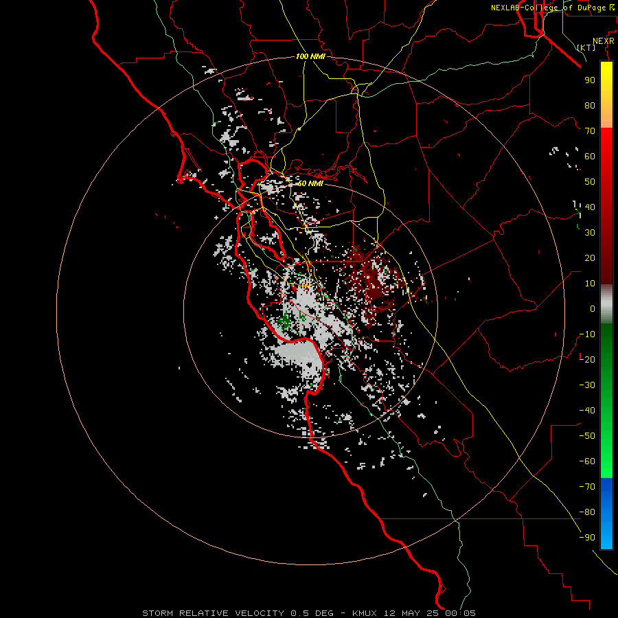Viewport: 618px width, 618px height.
Task: Click the -60 value on the velocity scale
Action: click(x=587, y=461)
